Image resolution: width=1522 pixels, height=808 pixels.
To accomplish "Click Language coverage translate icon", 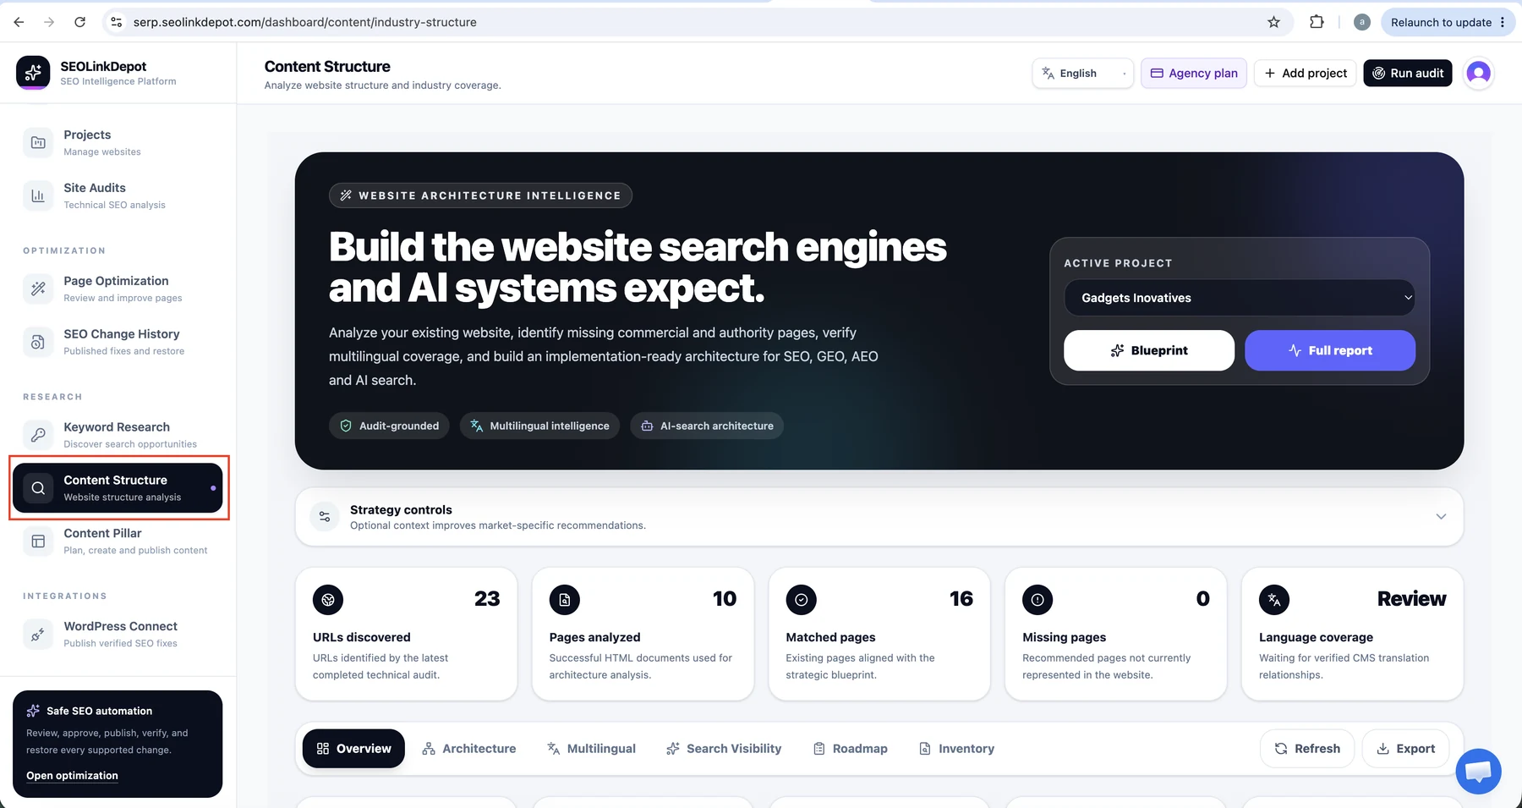I will point(1274,600).
